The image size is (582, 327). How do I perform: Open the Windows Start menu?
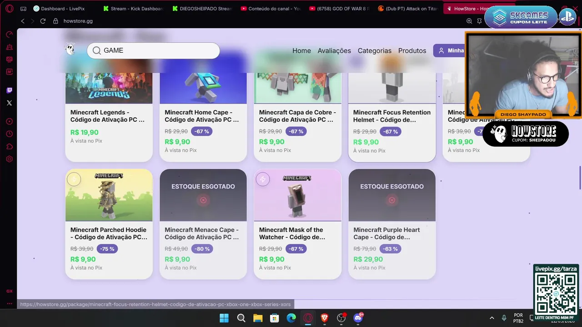[x=224, y=318]
